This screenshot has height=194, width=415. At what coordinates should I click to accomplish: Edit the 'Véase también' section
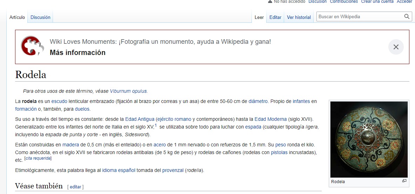click(75, 187)
